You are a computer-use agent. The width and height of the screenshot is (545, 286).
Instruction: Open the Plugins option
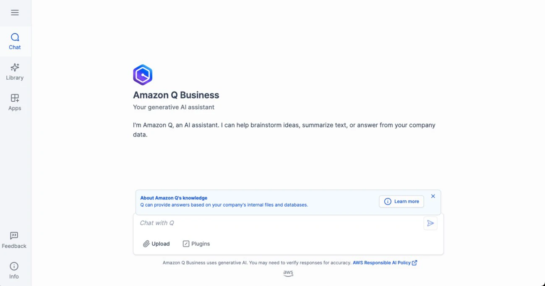point(196,244)
